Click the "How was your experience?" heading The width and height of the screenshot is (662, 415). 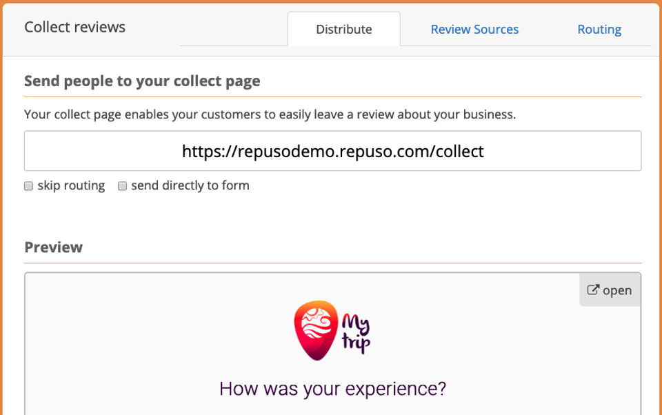coord(332,389)
